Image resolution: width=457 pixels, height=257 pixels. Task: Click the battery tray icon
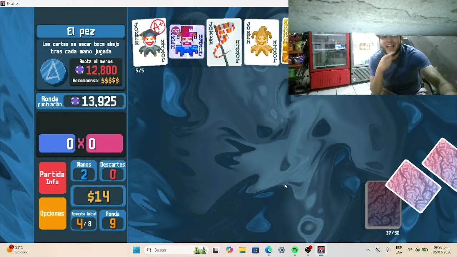[425, 250]
